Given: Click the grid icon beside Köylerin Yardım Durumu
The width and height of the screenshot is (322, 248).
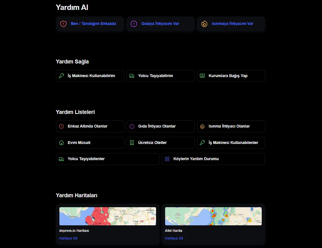Looking at the screenshot, I should pyautogui.click(x=167, y=159).
